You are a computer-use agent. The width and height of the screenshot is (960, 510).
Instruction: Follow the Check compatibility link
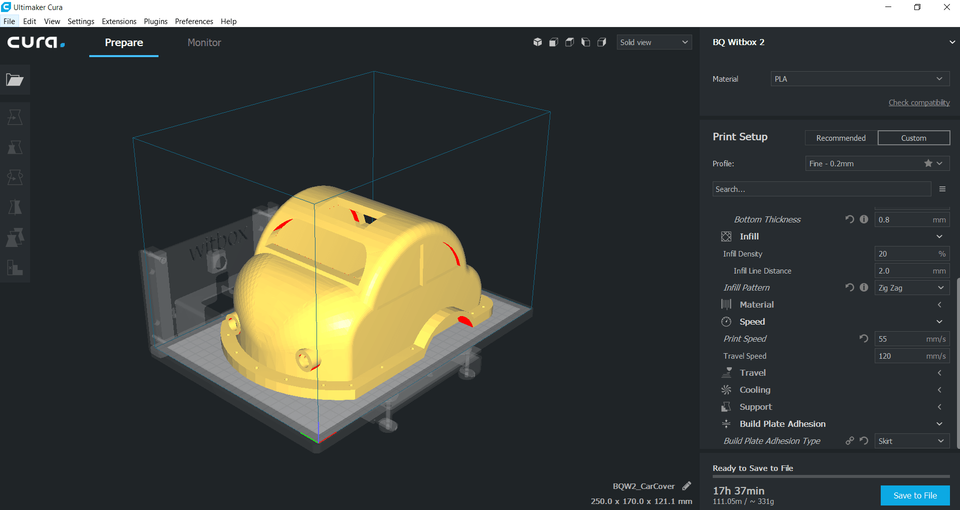[x=919, y=102]
